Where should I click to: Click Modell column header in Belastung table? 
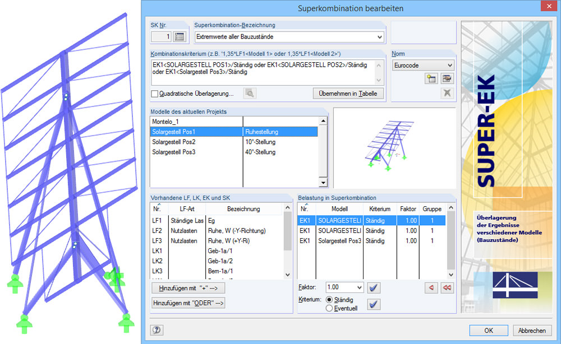tap(339, 209)
